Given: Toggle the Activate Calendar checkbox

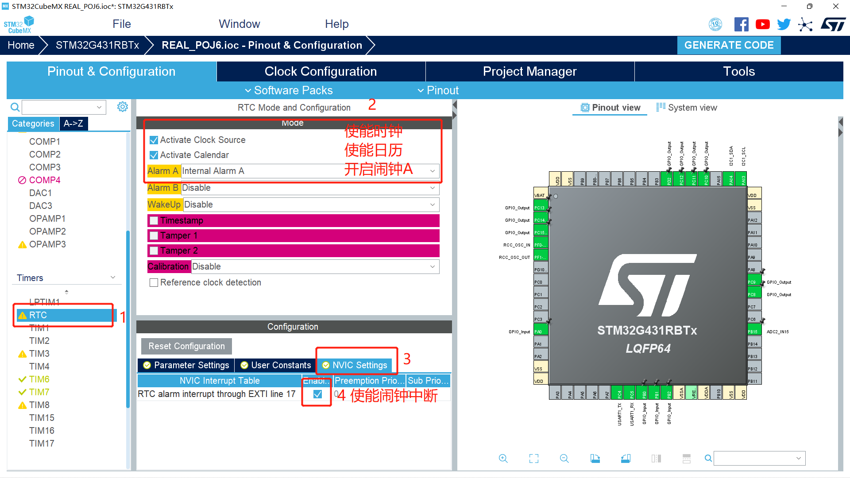Looking at the screenshot, I should (x=154, y=155).
